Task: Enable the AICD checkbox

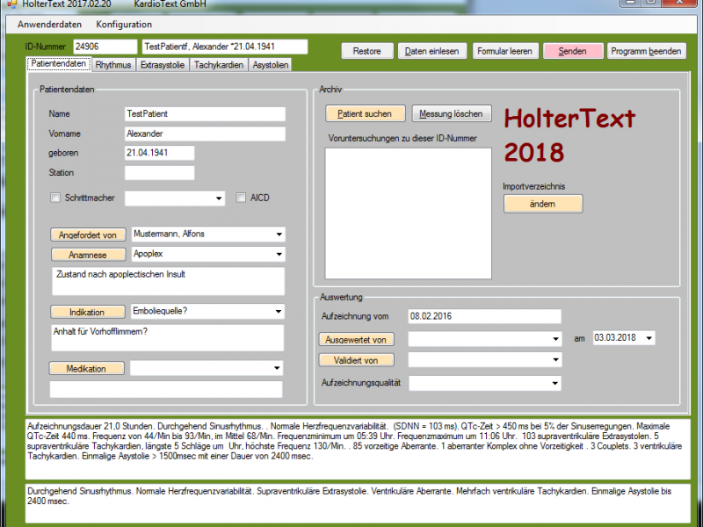Action: [x=241, y=198]
